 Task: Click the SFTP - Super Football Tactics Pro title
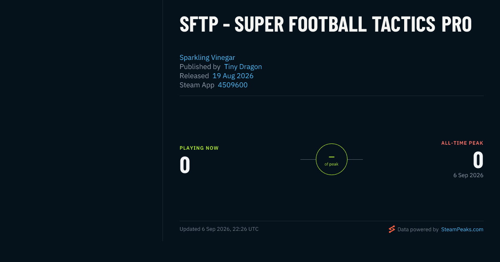tap(325, 25)
